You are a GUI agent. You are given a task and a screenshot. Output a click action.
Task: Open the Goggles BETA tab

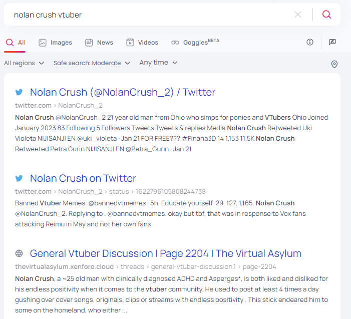coord(195,42)
